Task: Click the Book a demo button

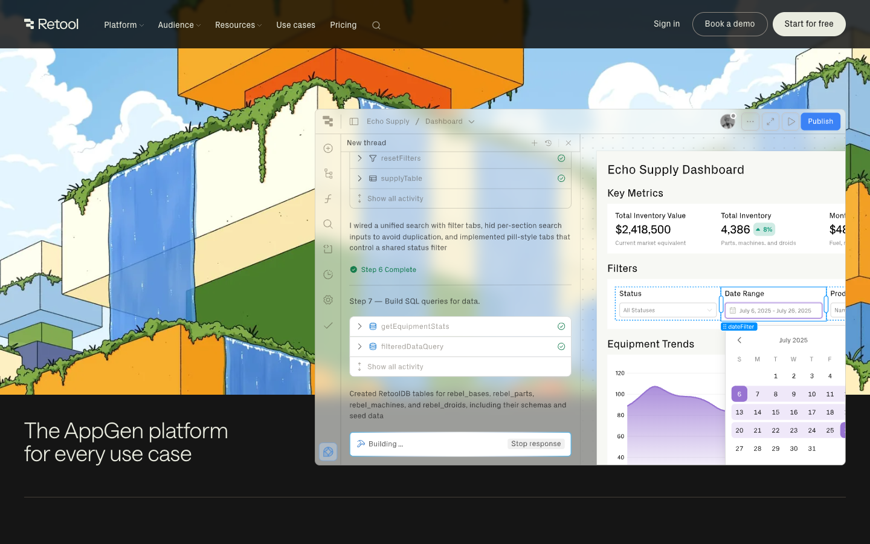Action: (730, 24)
